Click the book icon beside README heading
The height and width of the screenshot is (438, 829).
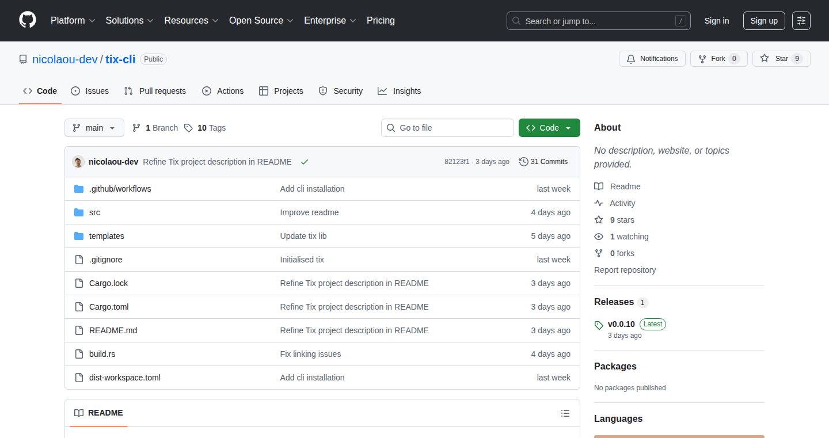[x=79, y=413]
